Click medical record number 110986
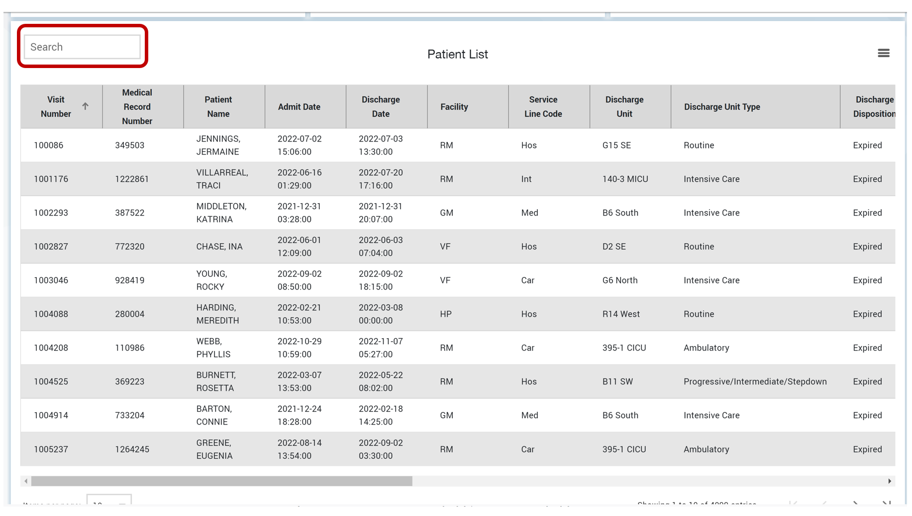The height and width of the screenshot is (516, 912). point(130,348)
